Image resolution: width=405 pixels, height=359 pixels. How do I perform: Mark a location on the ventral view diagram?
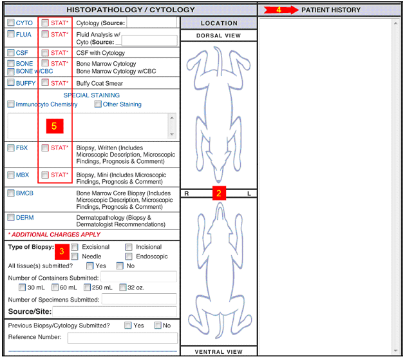[x=219, y=271]
